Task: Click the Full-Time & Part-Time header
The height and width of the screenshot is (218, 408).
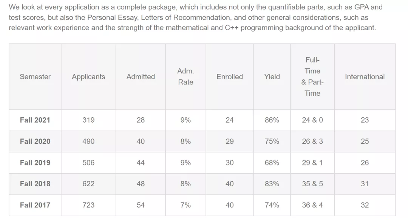Action: tap(312, 76)
